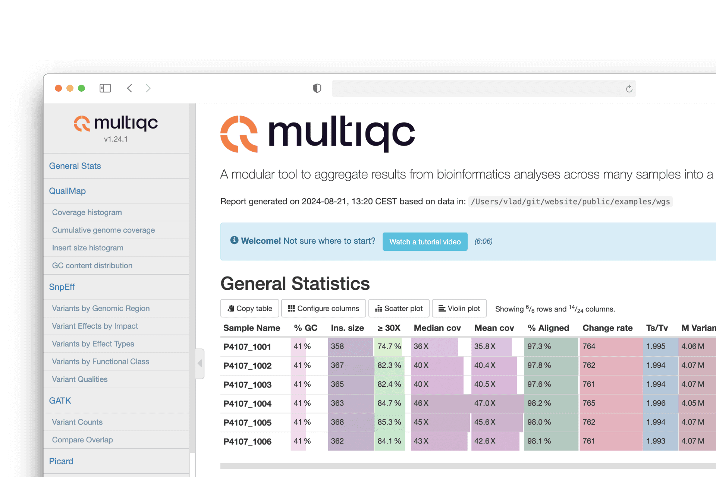The height and width of the screenshot is (477, 716).
Task: Open Configure columns dialog
Action: [323, 308]
